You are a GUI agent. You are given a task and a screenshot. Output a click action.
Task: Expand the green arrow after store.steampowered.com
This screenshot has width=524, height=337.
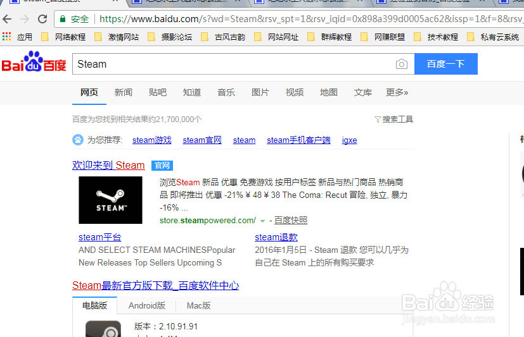tap(263, 221)
